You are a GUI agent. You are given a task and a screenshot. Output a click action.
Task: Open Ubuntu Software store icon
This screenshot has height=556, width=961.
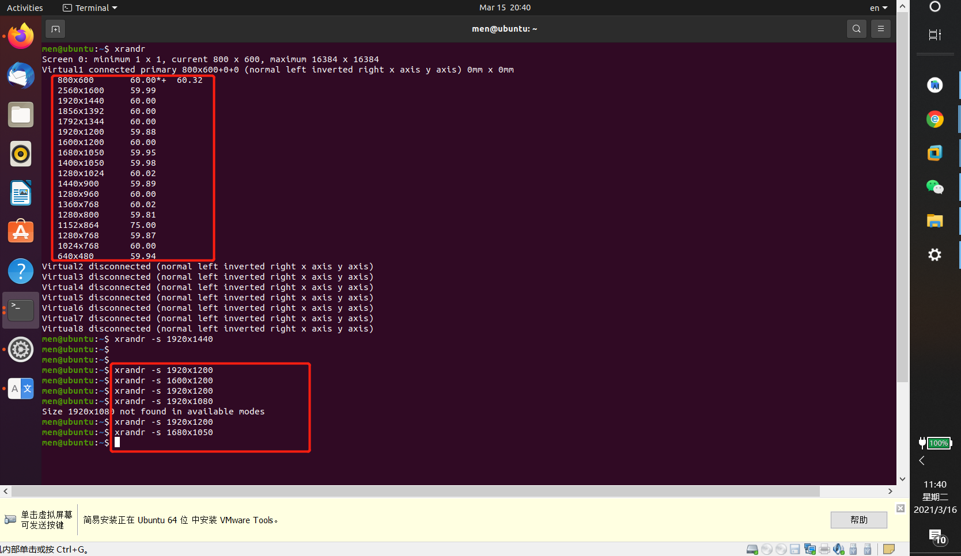pyautogui.click(x=21, y=232)
